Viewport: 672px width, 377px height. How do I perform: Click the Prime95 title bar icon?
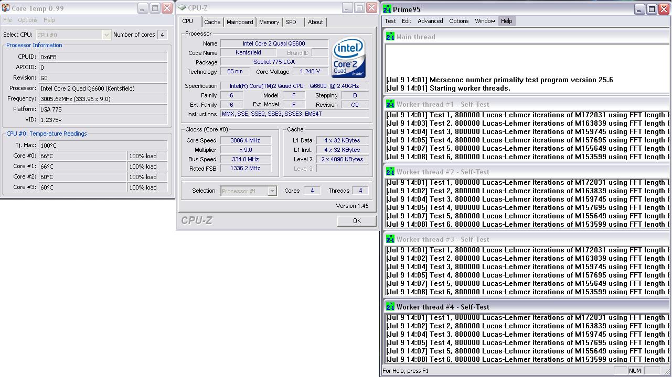[x=387, y=9]
